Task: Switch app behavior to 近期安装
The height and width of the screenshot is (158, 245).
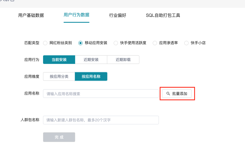Action: tap(91, 60)
